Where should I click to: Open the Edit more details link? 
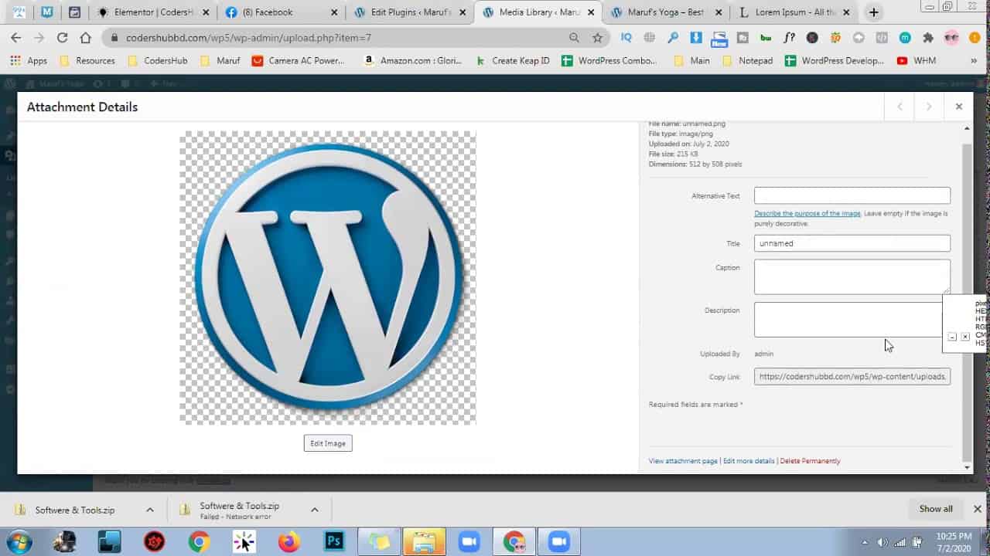(749, 461)
